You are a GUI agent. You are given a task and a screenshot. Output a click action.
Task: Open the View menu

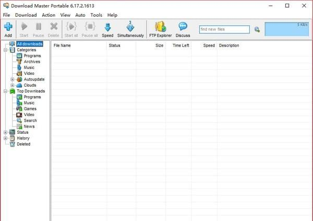coord(65,15)
